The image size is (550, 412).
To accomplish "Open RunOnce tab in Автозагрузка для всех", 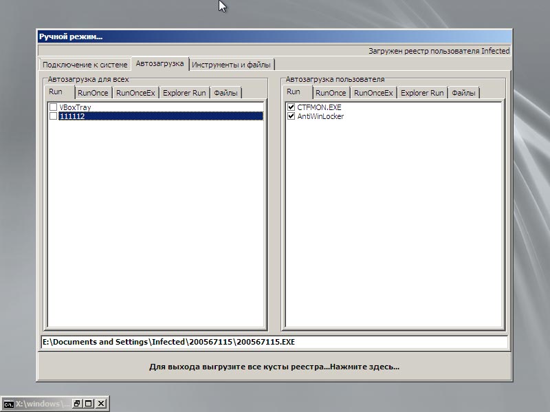I will pyautogui.click(x=93, y=93).
